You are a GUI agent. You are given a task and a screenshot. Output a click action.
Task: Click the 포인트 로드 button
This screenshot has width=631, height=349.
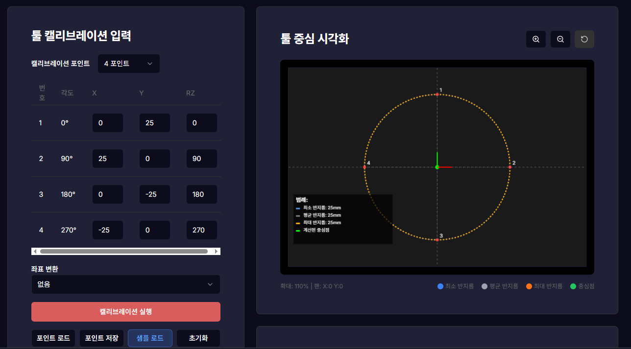click(53, 338)
